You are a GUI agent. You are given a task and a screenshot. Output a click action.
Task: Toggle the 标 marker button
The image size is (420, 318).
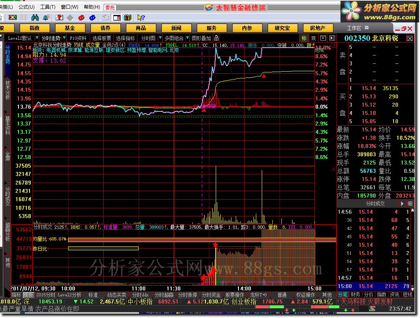pyautogui.click(x=304, y=38)
